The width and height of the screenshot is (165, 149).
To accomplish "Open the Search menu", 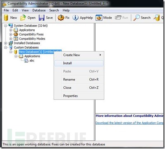I will tap(54, 10).
